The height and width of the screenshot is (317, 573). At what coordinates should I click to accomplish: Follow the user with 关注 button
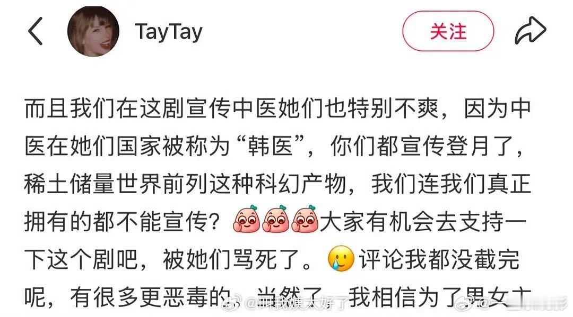(x=448, y=31)
